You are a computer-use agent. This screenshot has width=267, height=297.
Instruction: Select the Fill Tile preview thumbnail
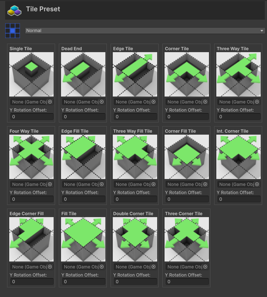83,239
